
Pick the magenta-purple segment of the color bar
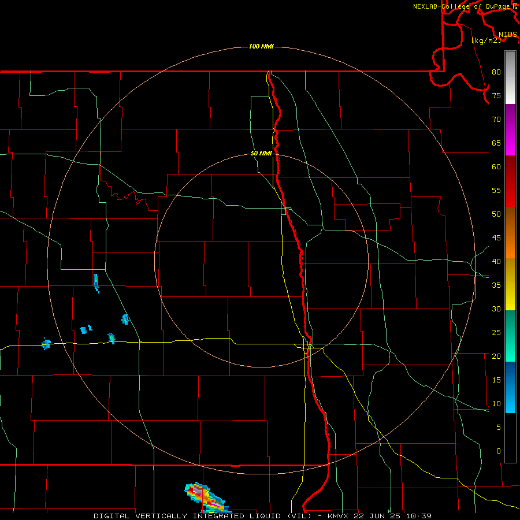point(510,130)
